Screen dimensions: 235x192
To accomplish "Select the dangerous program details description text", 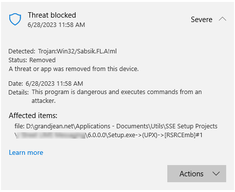I will 117,96.
